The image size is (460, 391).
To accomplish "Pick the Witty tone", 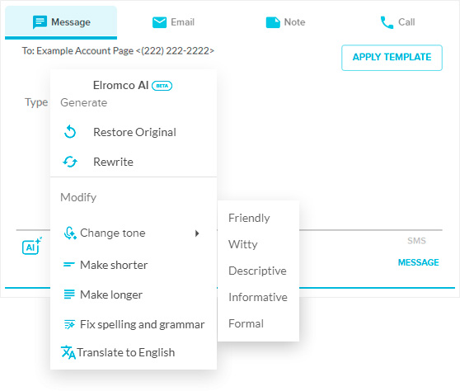I will click(258, 244).
